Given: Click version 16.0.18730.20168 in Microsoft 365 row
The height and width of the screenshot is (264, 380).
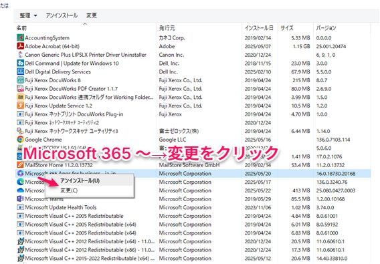Looking at the screenshot, I should (336, 173).
